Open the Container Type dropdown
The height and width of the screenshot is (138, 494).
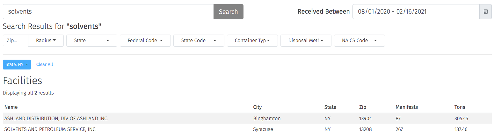(x=252, y=41)
